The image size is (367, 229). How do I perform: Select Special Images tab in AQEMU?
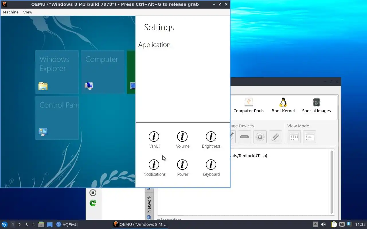coord(316,105)
